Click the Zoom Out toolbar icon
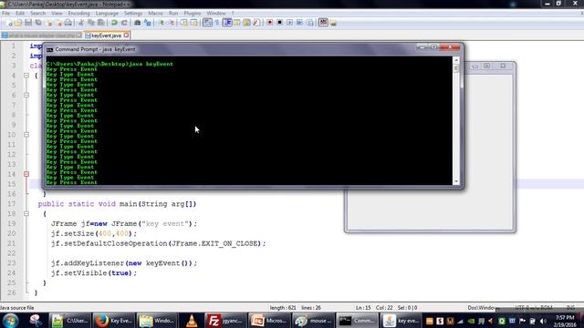Screen dimensions: 584x328 [x=171, y=23]
